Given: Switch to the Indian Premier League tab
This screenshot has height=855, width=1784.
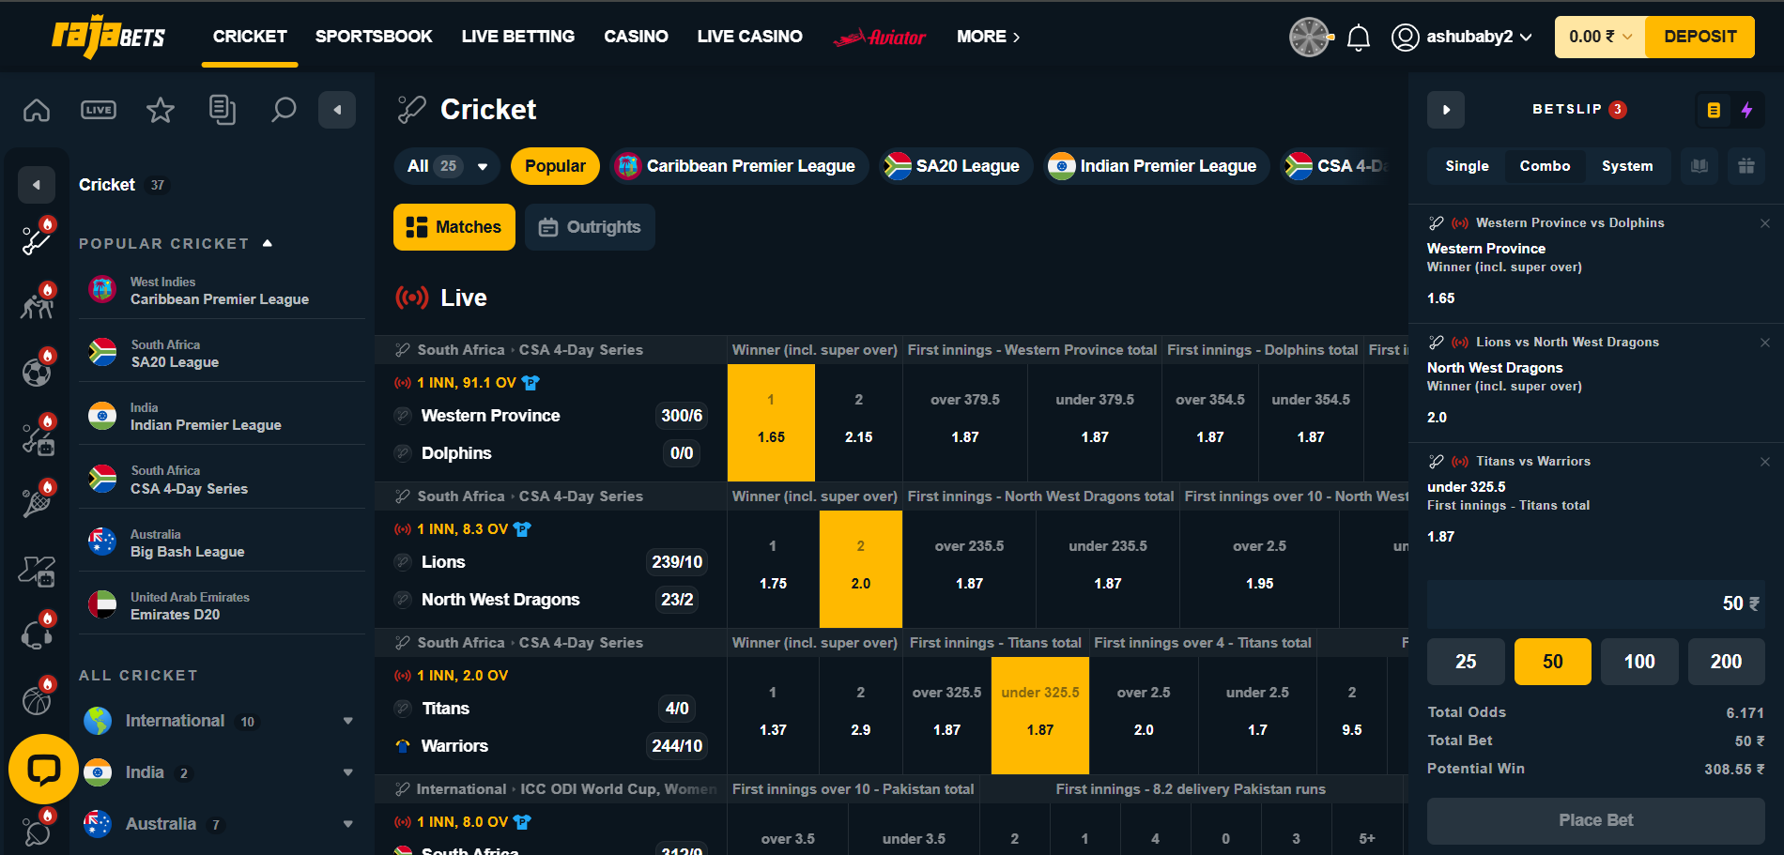Looking at the screenshot, I should pos(1156,165).
